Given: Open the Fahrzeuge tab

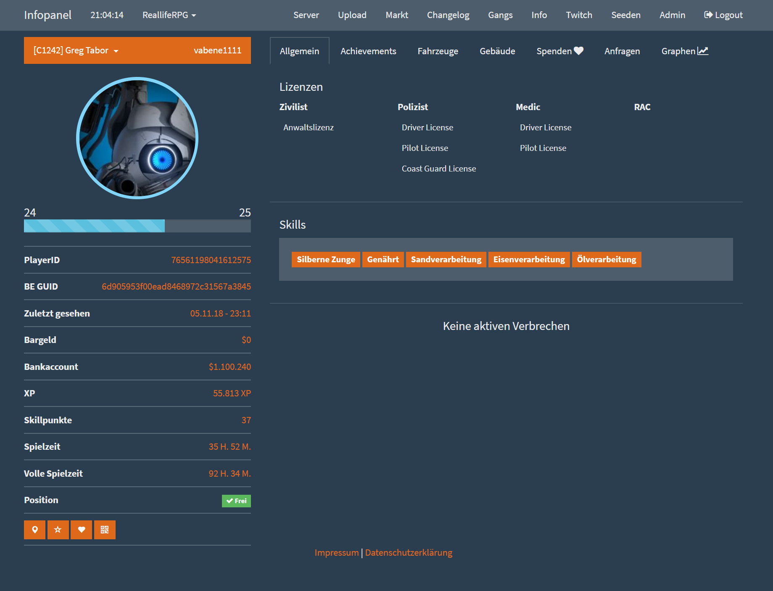Looking at the screenshot, I should tap(438, 51).
